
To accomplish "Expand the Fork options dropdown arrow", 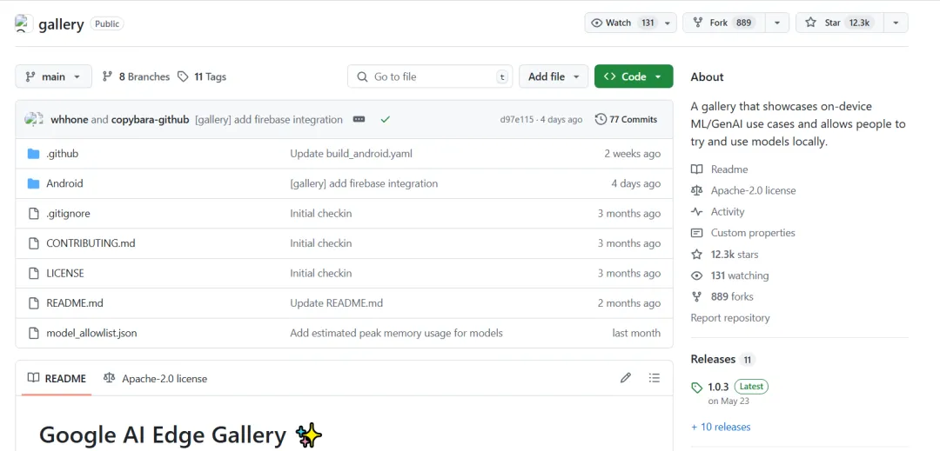I will point(777,23).
